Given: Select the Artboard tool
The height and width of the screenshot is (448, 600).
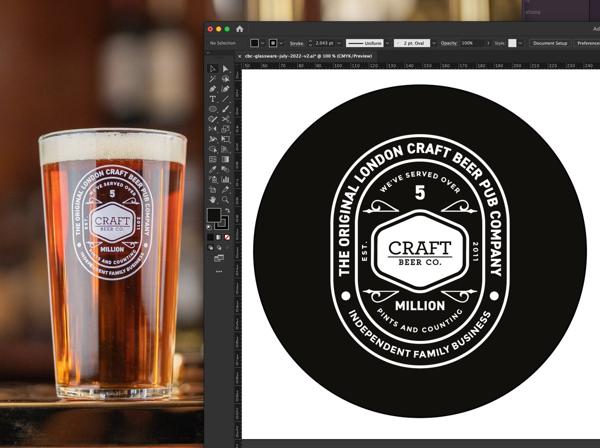Looking at the screenshot, I should 212,189.
